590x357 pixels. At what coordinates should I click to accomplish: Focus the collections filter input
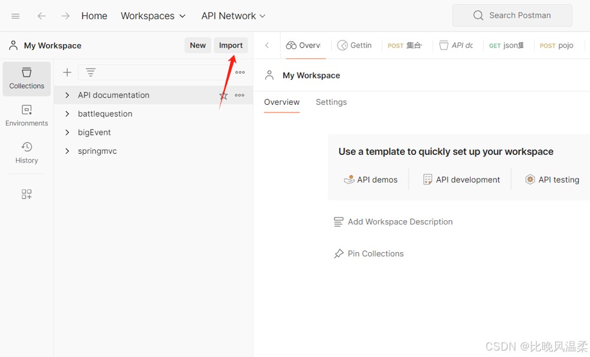pos(154,72)
